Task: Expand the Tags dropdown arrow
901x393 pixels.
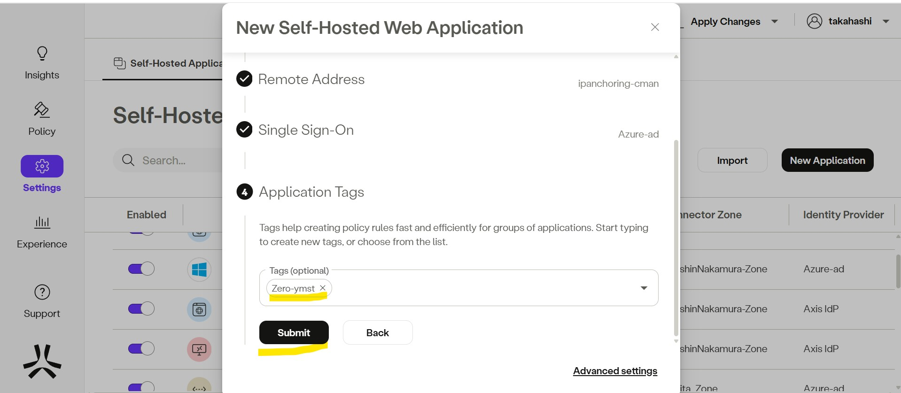Action: (x=644, y=288)
